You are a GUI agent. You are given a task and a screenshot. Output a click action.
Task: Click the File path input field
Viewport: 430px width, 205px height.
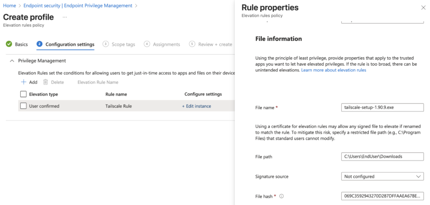click(x=383, y=156)
